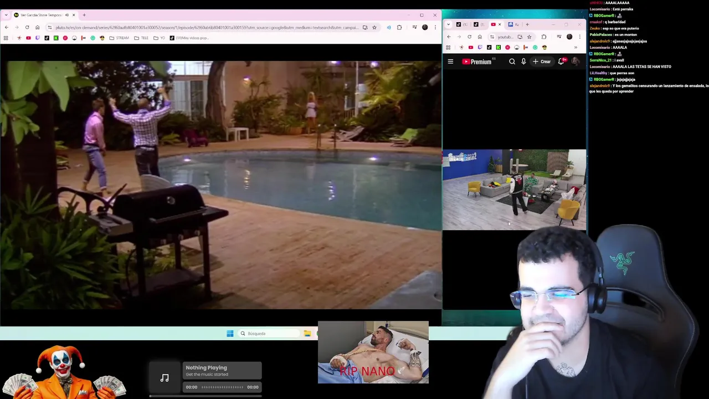The image size is (709, 399).
Task: Open media controls in the YouTube browser window
Action: (559, 37)
